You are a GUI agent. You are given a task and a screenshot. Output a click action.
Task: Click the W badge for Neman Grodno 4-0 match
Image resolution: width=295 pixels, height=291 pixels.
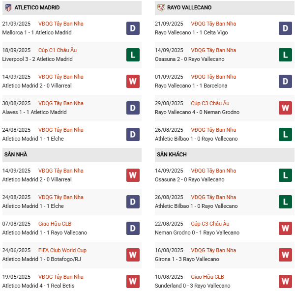[x=285, y=108]
